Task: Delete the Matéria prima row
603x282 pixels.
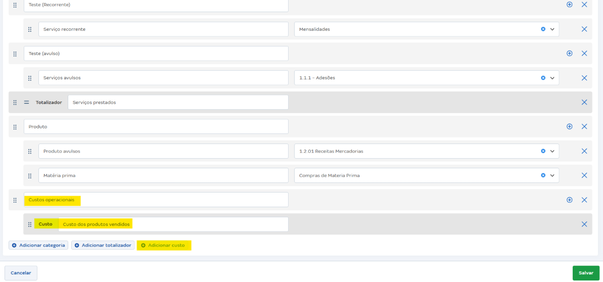Action: tap(584, 175)
